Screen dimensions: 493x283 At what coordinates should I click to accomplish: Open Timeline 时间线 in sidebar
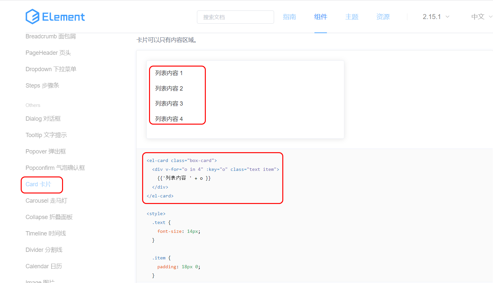coord(46,233)
